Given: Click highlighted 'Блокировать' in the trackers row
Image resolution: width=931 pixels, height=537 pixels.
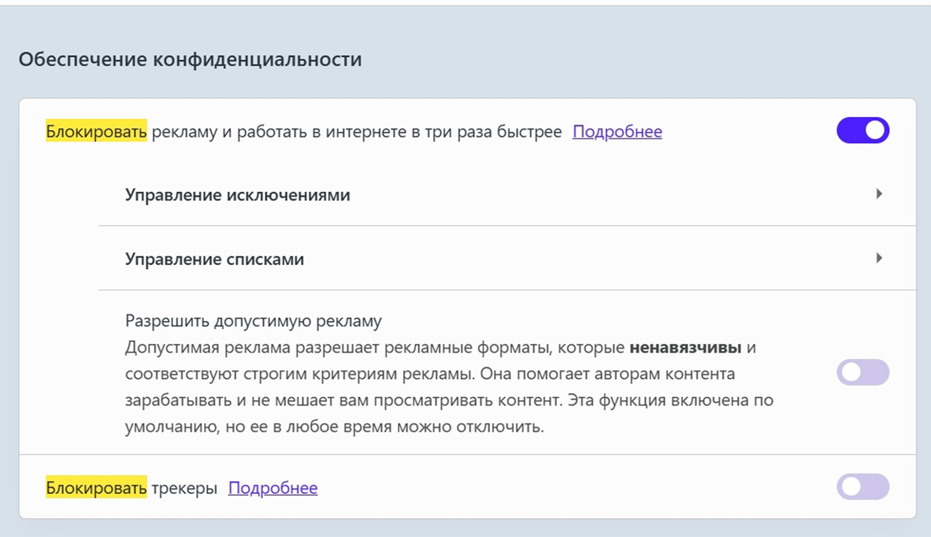Looking at the screenshot, I should pos(96,488).
